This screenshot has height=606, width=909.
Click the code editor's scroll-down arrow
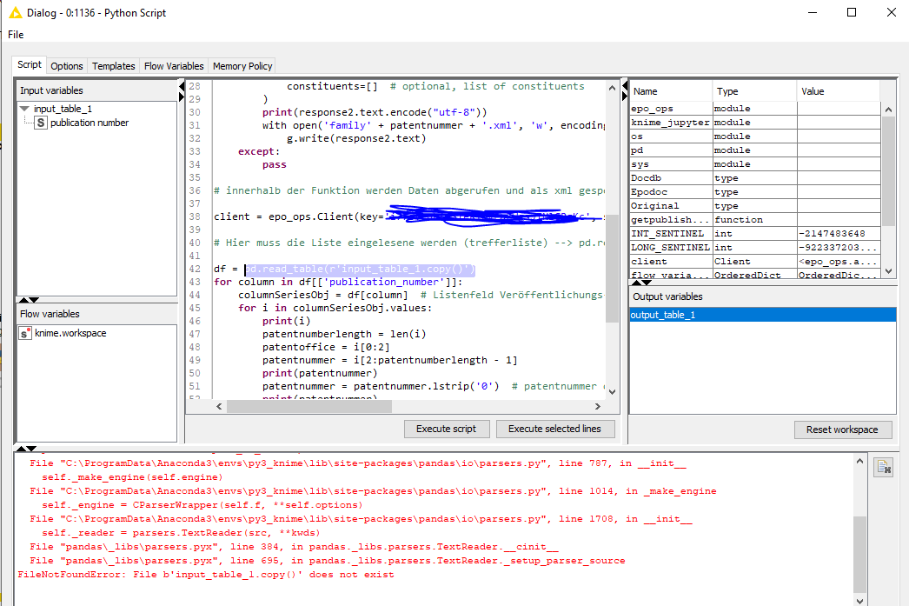pos(612,392)
